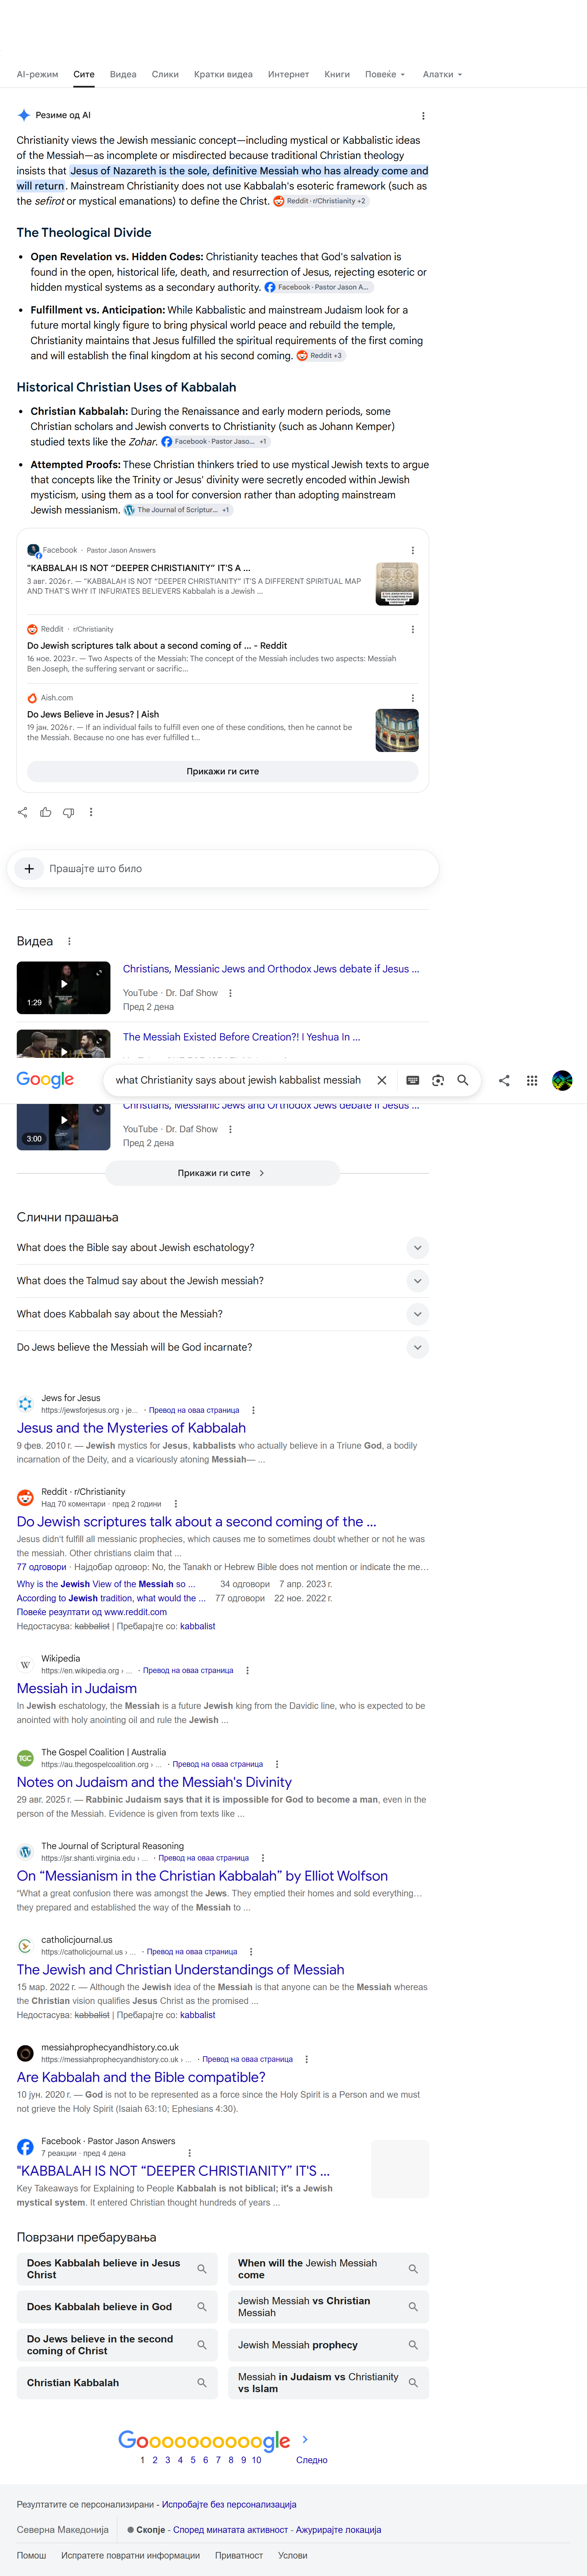
Task: Open the three-dot menu for the messiahprophecyandhistory.co.uk result
Action: pyautogui.click(x=306, y=2059)
